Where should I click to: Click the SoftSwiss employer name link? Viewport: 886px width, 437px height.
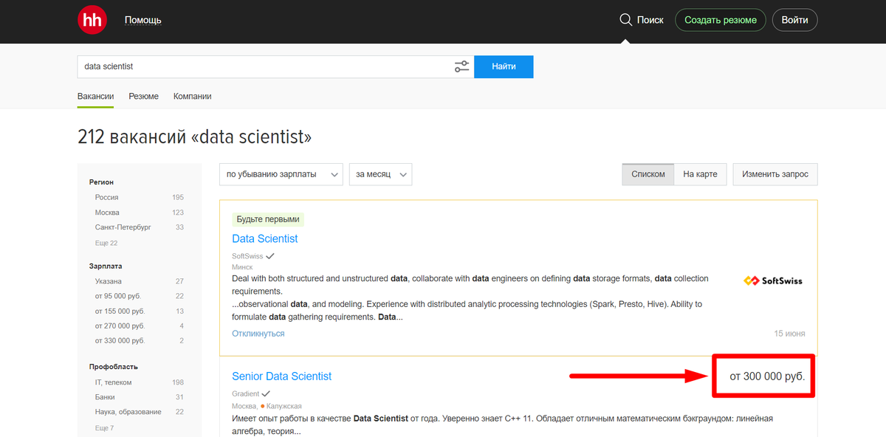[247, 256]
